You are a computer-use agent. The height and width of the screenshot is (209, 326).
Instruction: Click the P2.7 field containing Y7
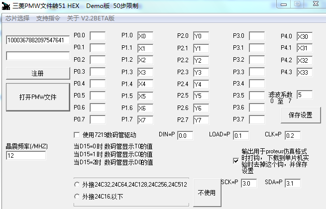201,120
